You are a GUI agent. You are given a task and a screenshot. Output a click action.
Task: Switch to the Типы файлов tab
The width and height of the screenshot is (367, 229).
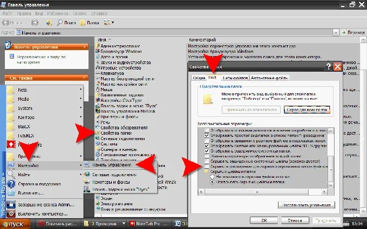click(235, 78)
